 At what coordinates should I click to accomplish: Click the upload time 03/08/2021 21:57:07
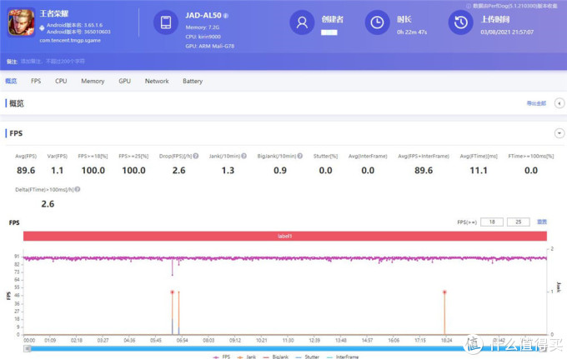[507, 32]
